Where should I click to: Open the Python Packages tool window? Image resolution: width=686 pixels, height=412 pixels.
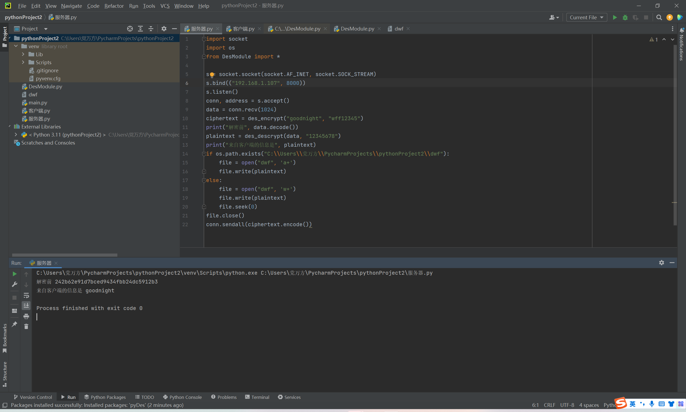[105, 397]
